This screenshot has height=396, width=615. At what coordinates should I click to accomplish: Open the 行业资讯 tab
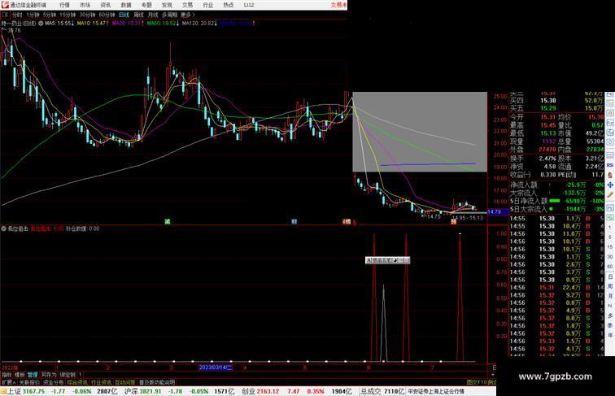pos(101,382)
